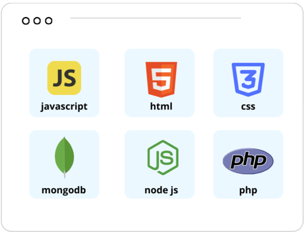
Task: Select the orange HTML5 shield icon
Action: pos(161,80)
